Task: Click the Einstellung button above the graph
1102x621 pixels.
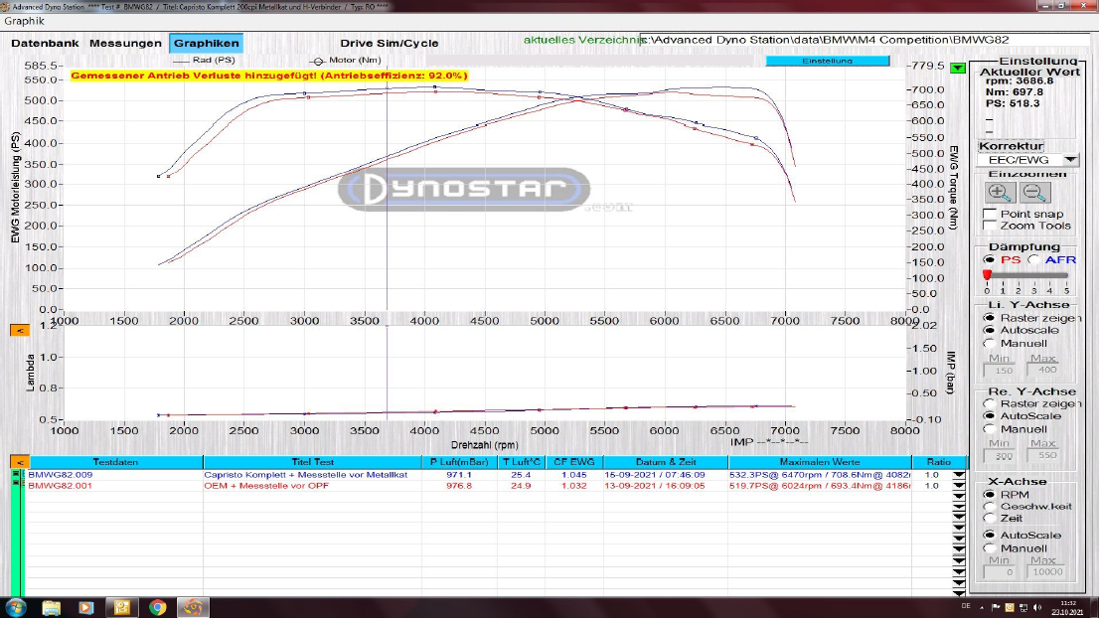Action: (827, 61)
